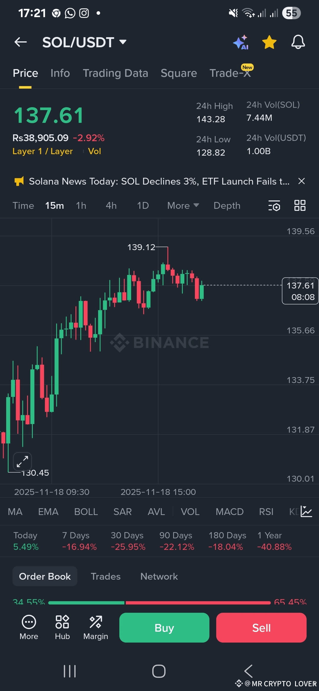Screen dimensions: 319x691
Task: Toggle the favorite star for SOL/USDT
Action: pyautogui.click(x=269, y=42)
